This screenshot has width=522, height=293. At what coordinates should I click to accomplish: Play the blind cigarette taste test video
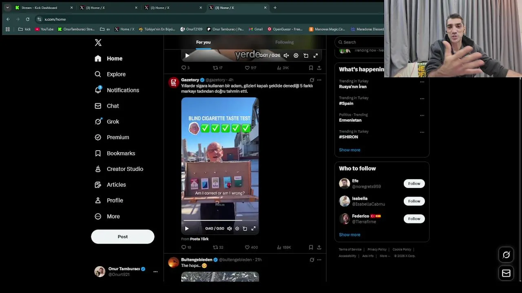pos(187,229)
